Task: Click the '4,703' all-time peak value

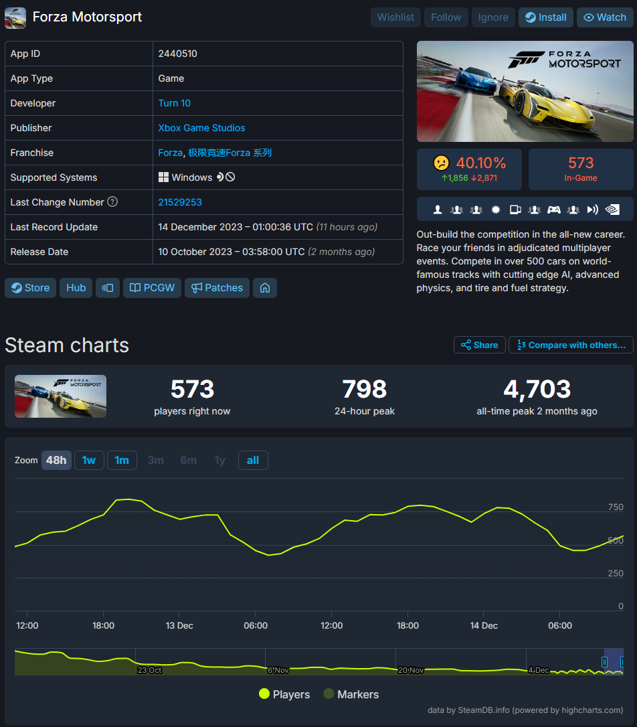Action: click(537, 389)
